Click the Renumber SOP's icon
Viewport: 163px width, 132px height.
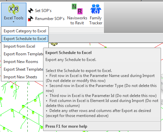coord(31,19)
